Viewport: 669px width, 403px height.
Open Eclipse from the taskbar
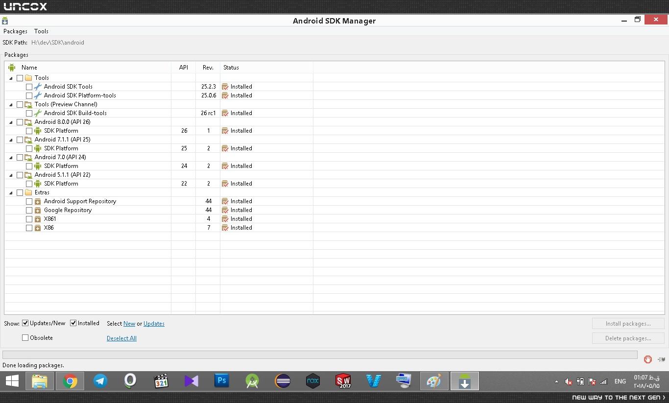click(283, 381)
